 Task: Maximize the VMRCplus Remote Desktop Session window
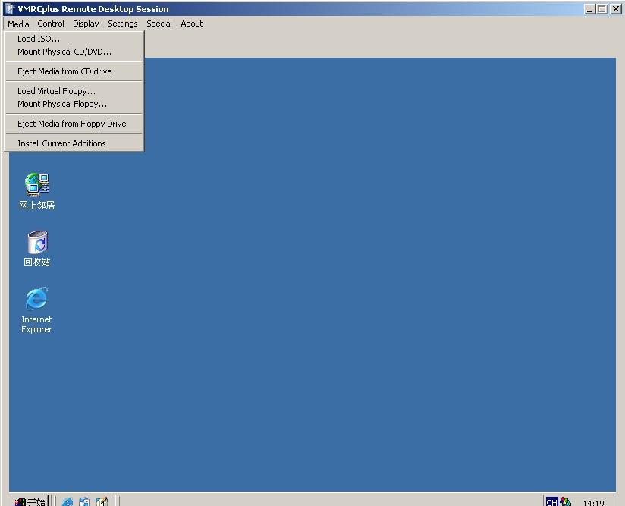click(x=602, y=9)
